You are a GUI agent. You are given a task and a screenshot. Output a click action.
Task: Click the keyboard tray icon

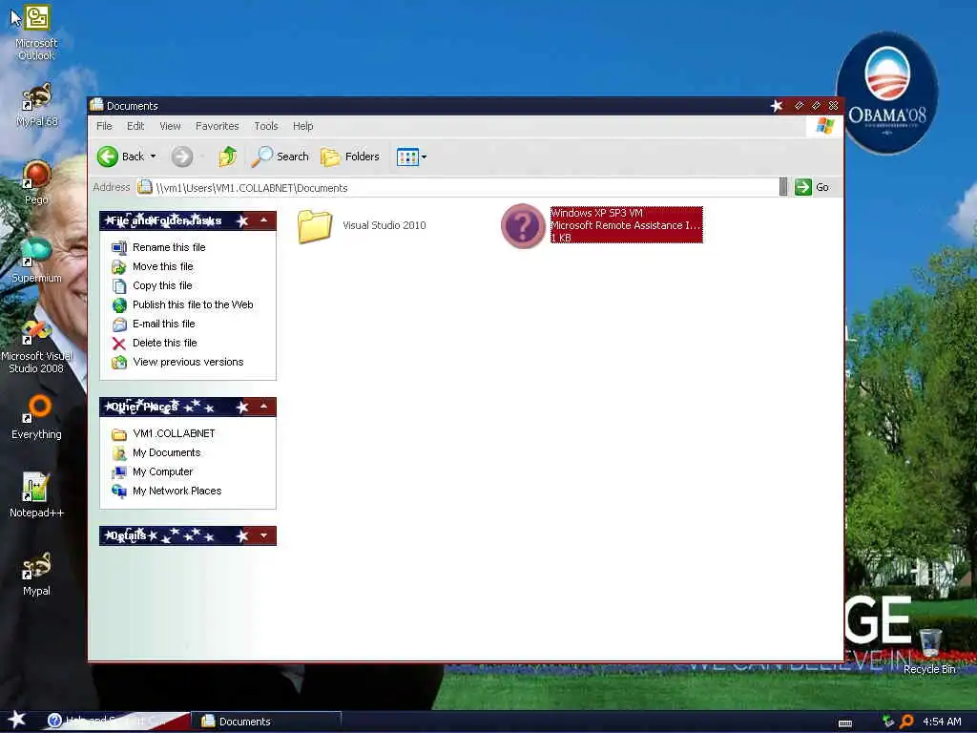coord(845,723)
